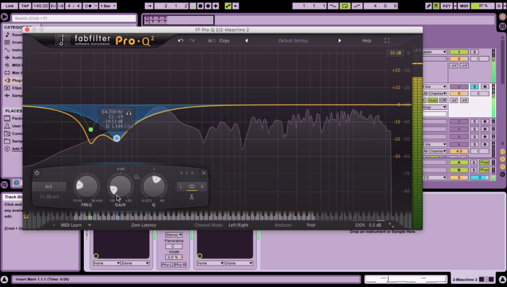Click the KEY map mode switch
The height and width of the screenshot is (287, 507).
point(447,6)
